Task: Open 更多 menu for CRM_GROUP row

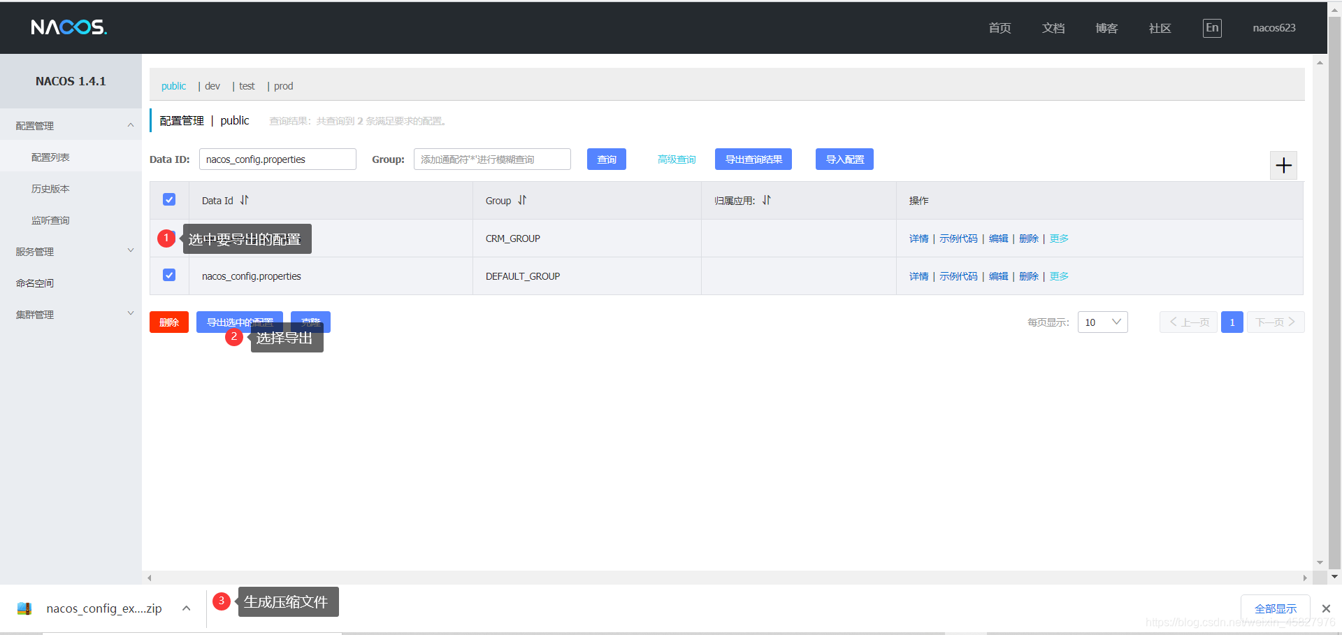Action: click(x=1059, y=238)
